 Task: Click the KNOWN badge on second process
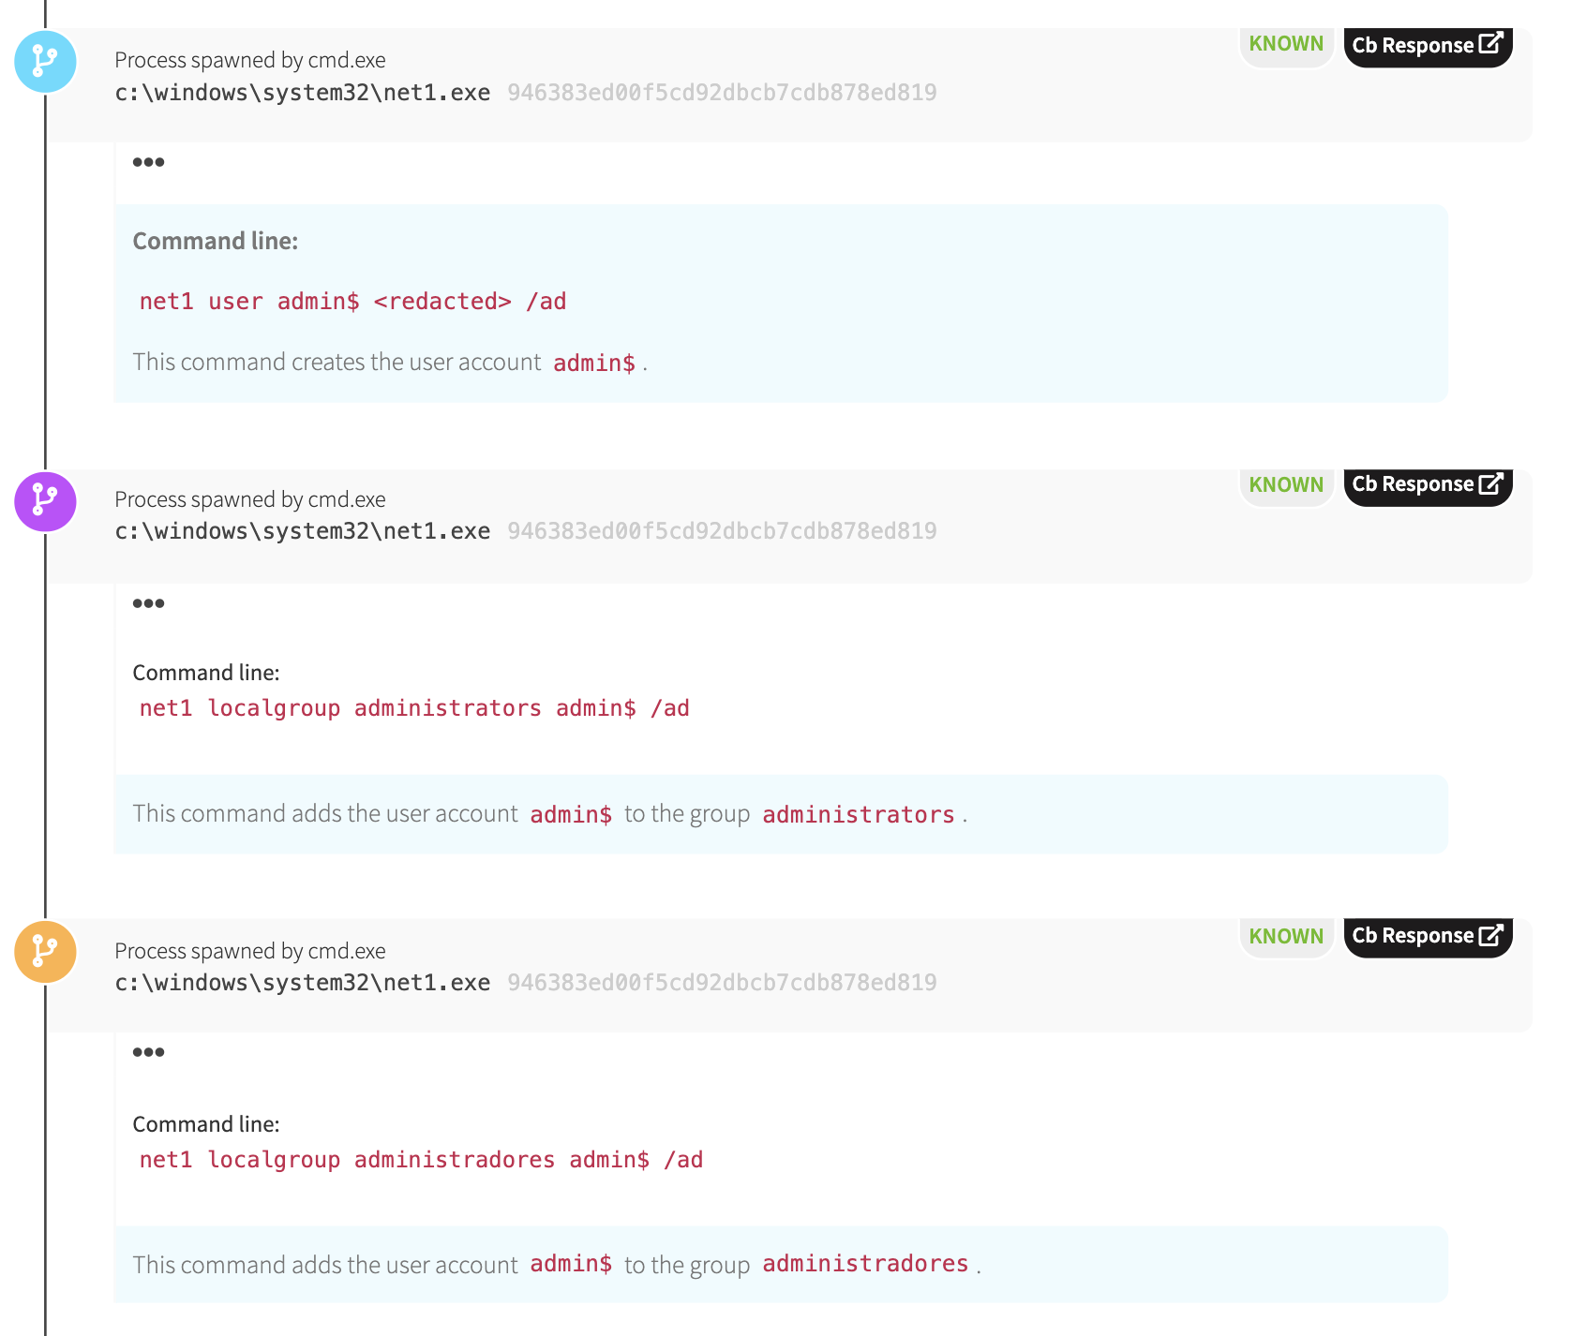(1286, 484)
